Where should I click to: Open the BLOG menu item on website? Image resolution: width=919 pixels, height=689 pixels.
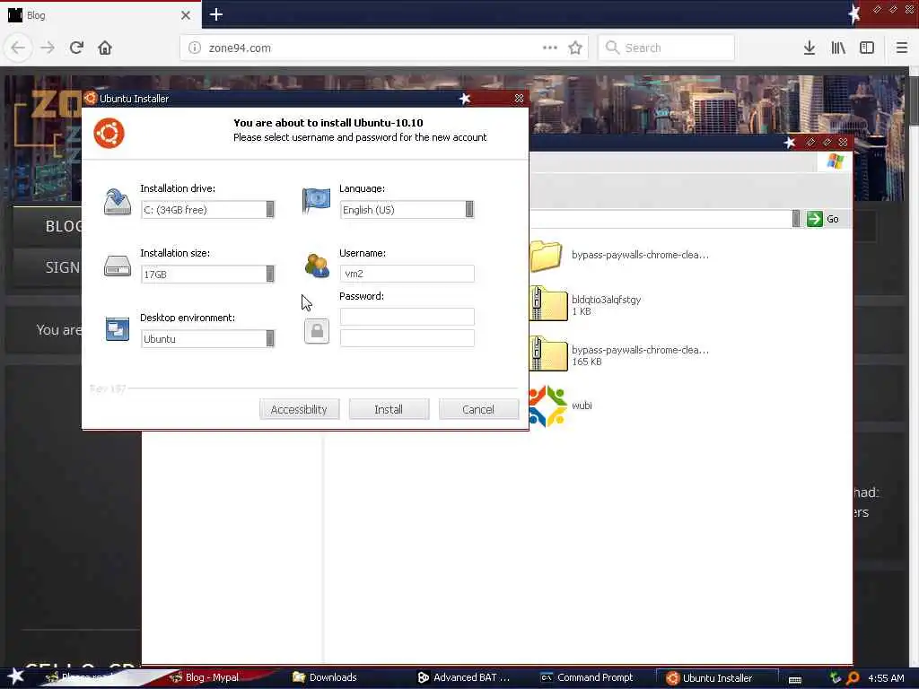(x=64, y=226)
